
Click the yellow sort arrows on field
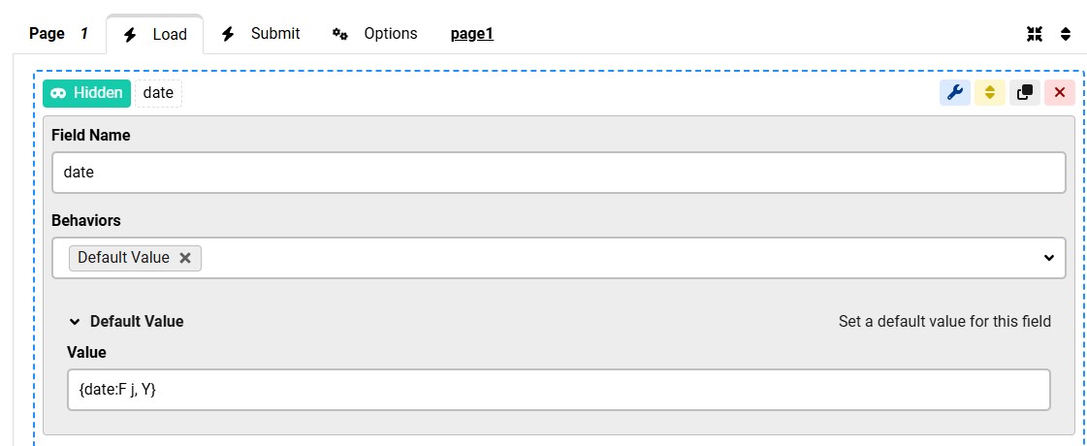[989, 92]
